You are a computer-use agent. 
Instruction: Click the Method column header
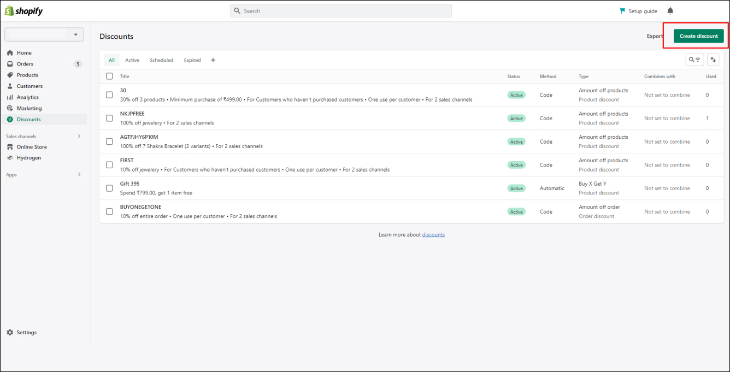click(547, 76)
